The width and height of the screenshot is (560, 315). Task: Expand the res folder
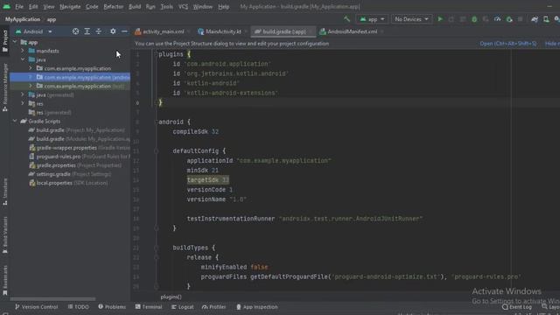coord(23,103)
